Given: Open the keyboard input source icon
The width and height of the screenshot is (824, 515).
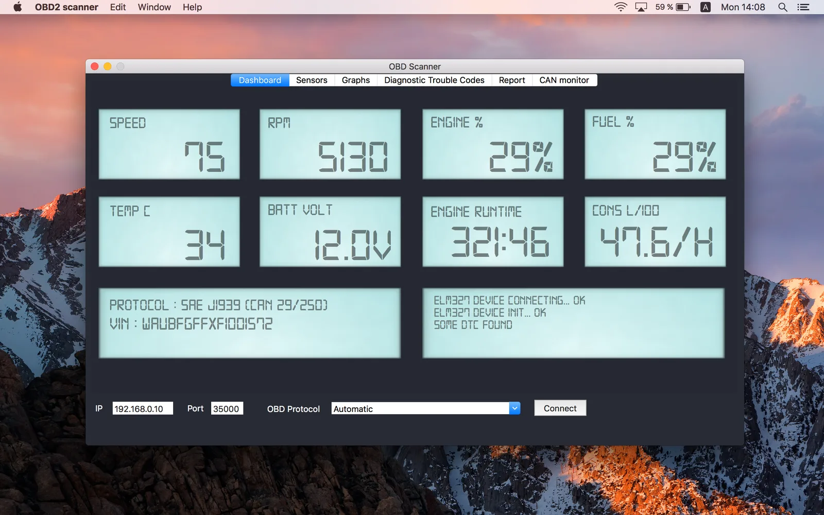Looking at the screenshot, I should pyautogui.click(x=706, y=7).
